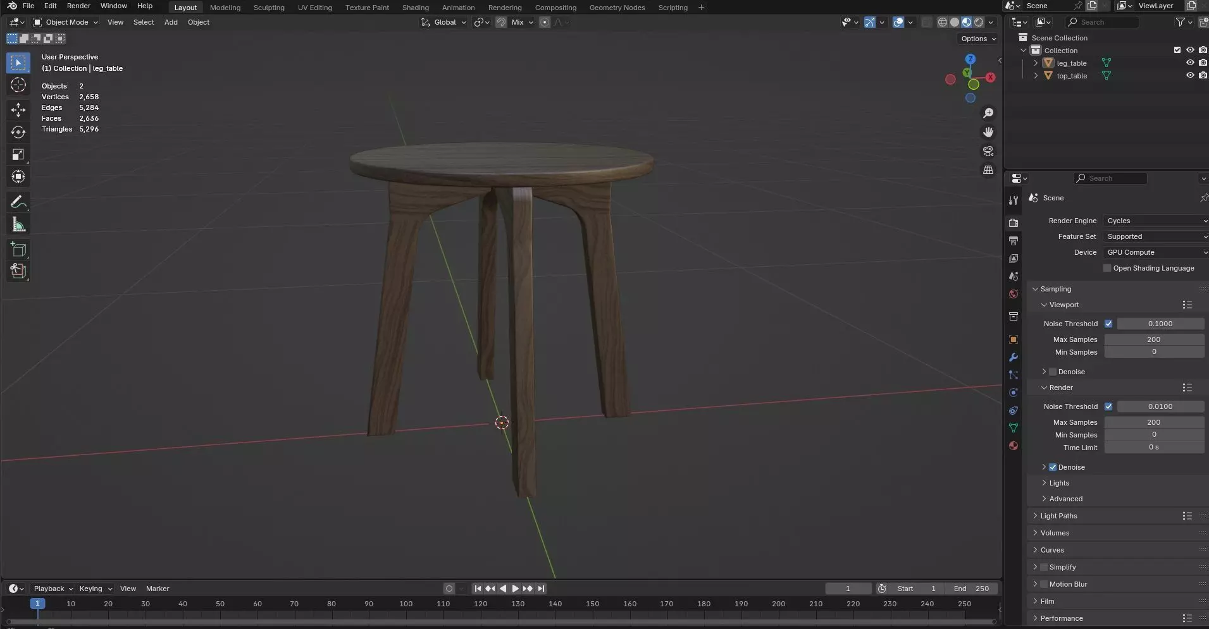Switch to wireframe viewport shading
1209x629 pixels.
pos(943,22)
